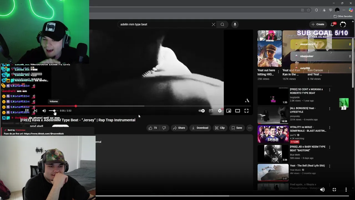The height and width of the screenshot is (200, 355).
Task: Click the search magnifier button
Action: (222, 24)
